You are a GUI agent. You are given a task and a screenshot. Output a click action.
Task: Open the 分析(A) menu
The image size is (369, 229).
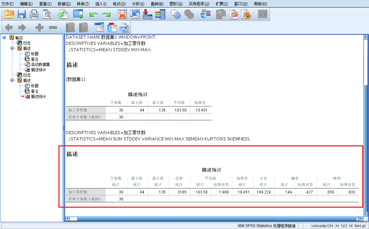point(138,4)
